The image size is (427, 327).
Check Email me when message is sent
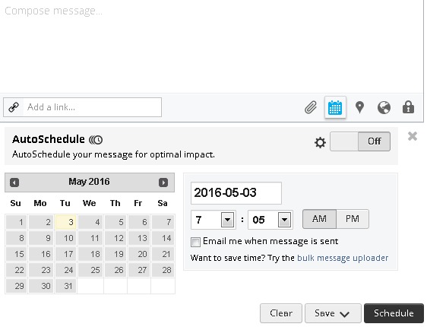click(195, 242)
